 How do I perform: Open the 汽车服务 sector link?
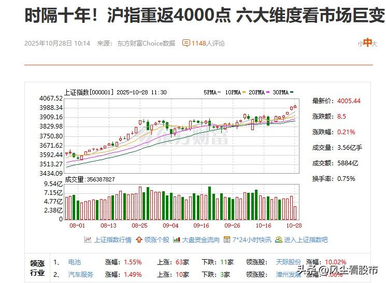click(x=81, y=274)
